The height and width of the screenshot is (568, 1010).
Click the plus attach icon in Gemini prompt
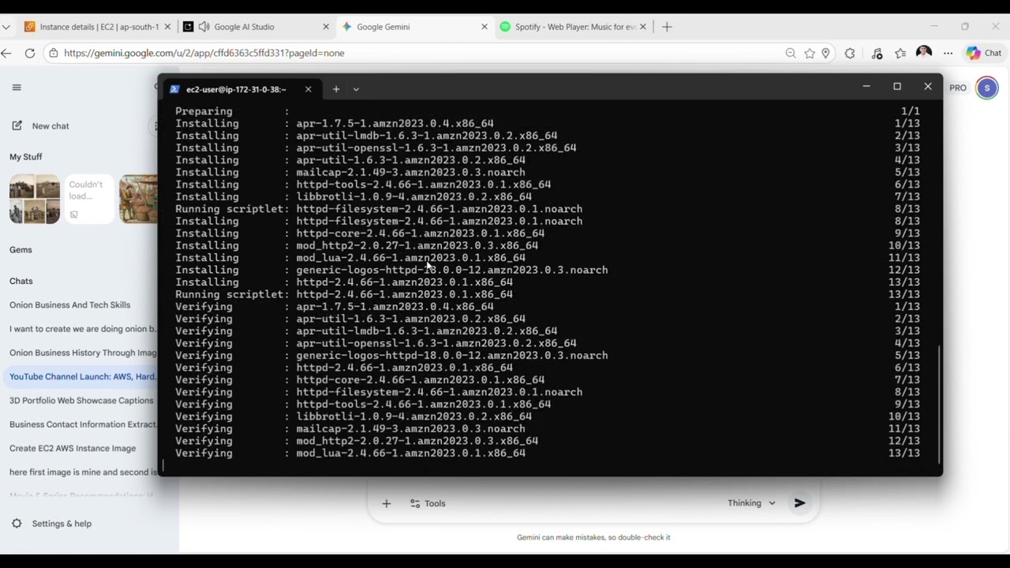pyautogui.click(x=386, y=503)
